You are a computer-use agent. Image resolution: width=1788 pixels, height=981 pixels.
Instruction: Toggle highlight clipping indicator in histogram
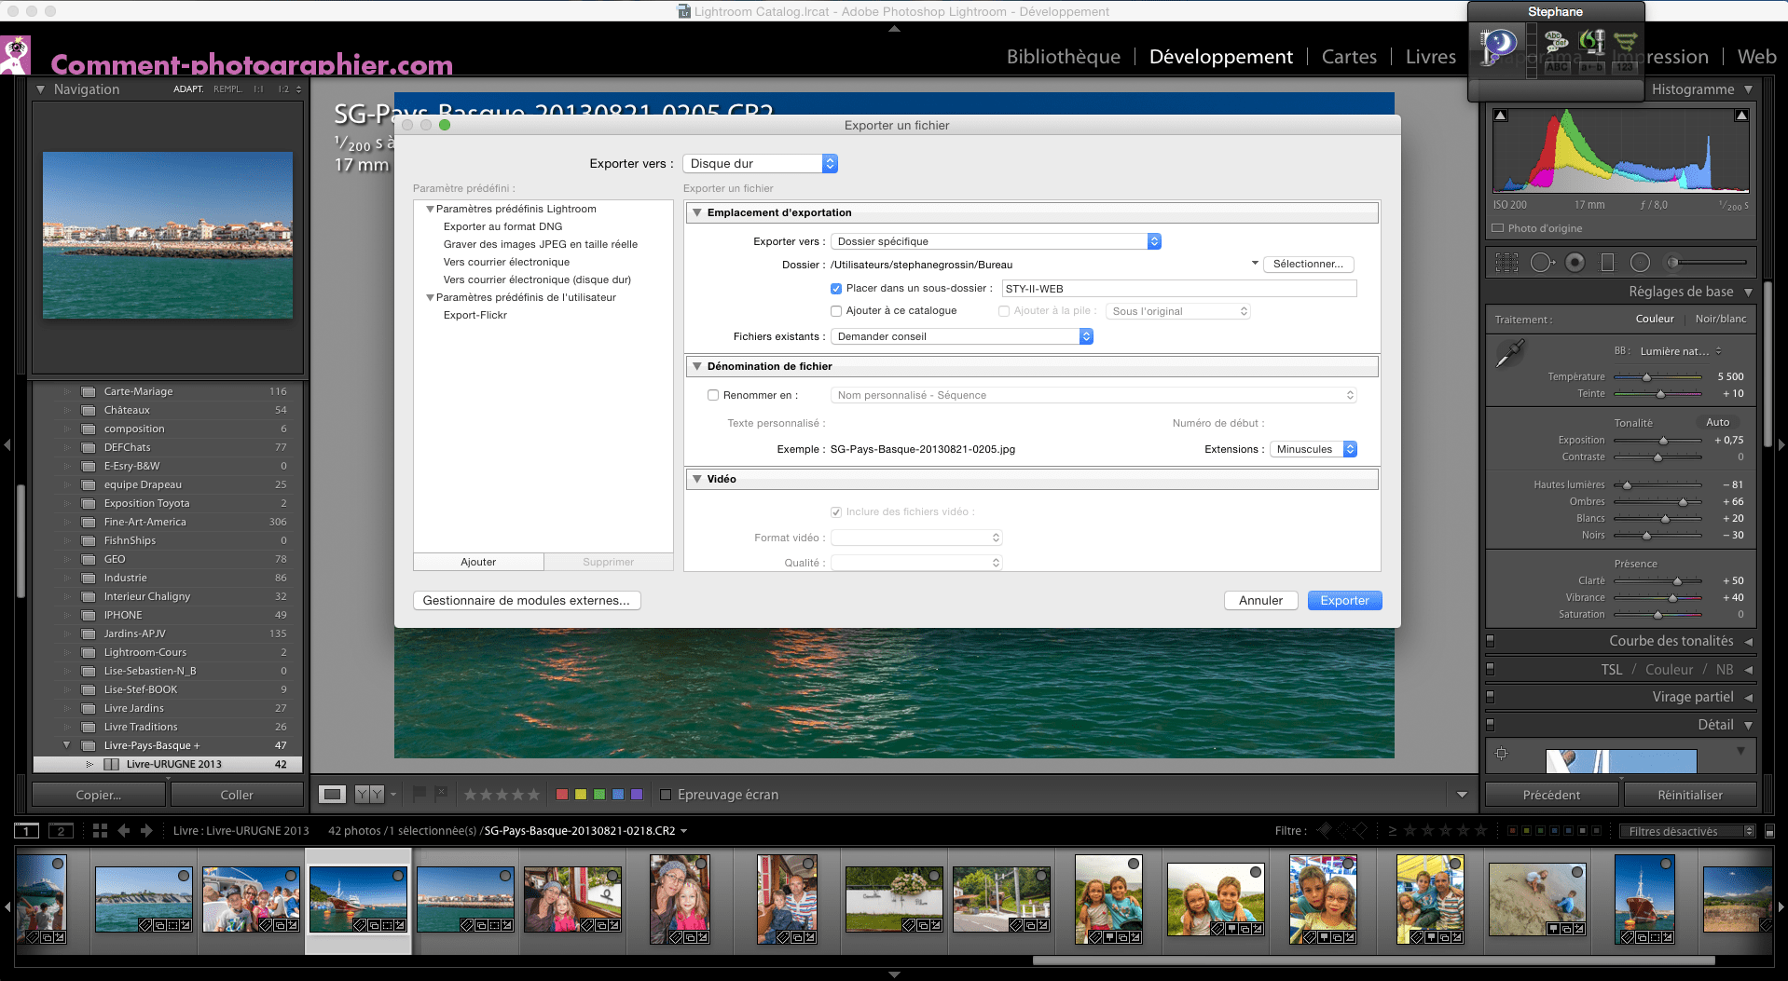pos(1741,116)
